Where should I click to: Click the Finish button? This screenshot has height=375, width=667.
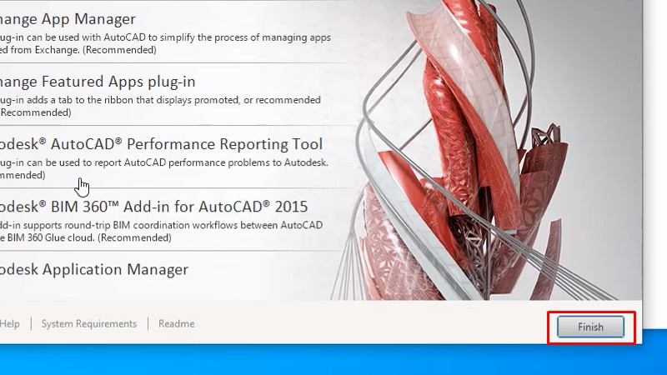[590, 327]
